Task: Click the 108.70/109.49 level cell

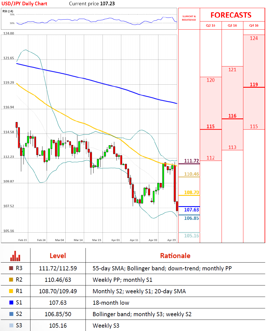Action: (x=58, y=291)
